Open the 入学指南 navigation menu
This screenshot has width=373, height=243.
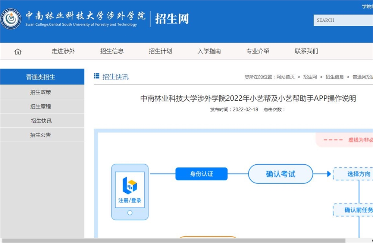(209, 51)
